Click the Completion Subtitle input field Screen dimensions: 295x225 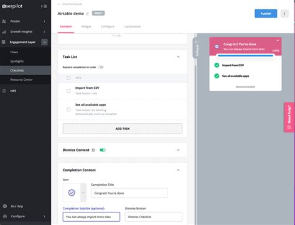coord(91,217)
